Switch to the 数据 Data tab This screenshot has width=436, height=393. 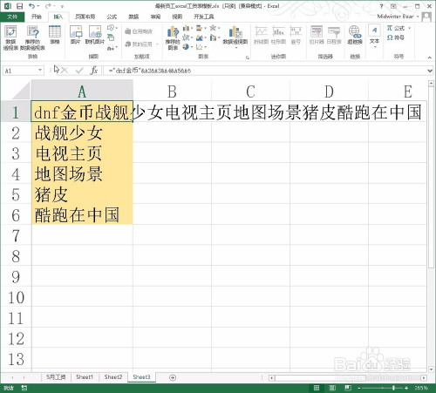133,17
